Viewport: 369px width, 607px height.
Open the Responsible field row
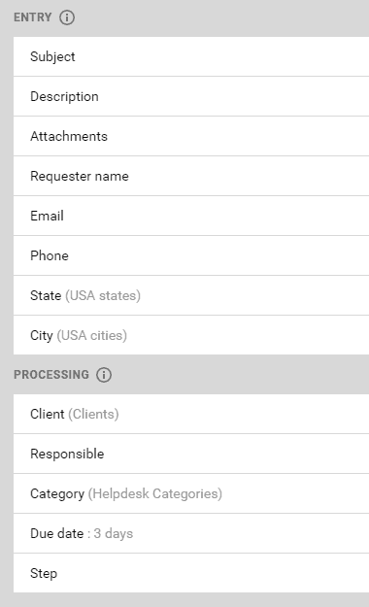pyautogui.click(x=191, y=454)
